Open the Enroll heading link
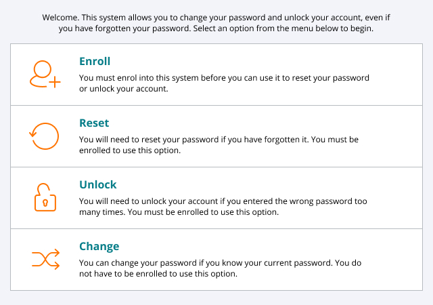 (95, 61)
